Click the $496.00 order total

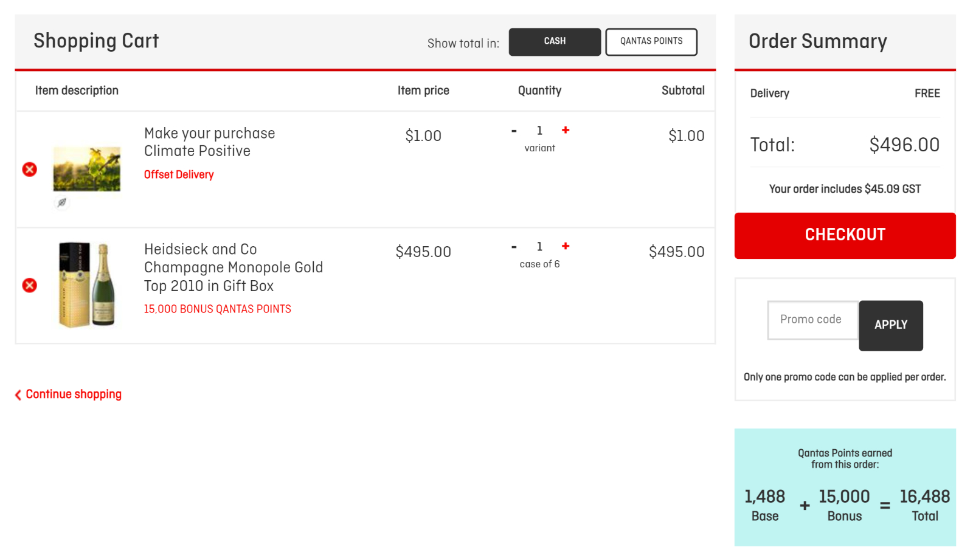904,145
